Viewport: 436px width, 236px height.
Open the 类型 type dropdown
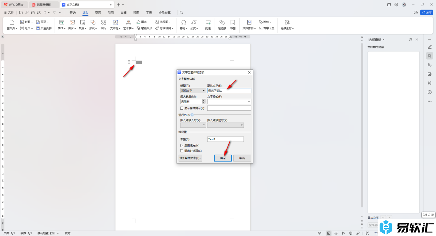(193, 91)
